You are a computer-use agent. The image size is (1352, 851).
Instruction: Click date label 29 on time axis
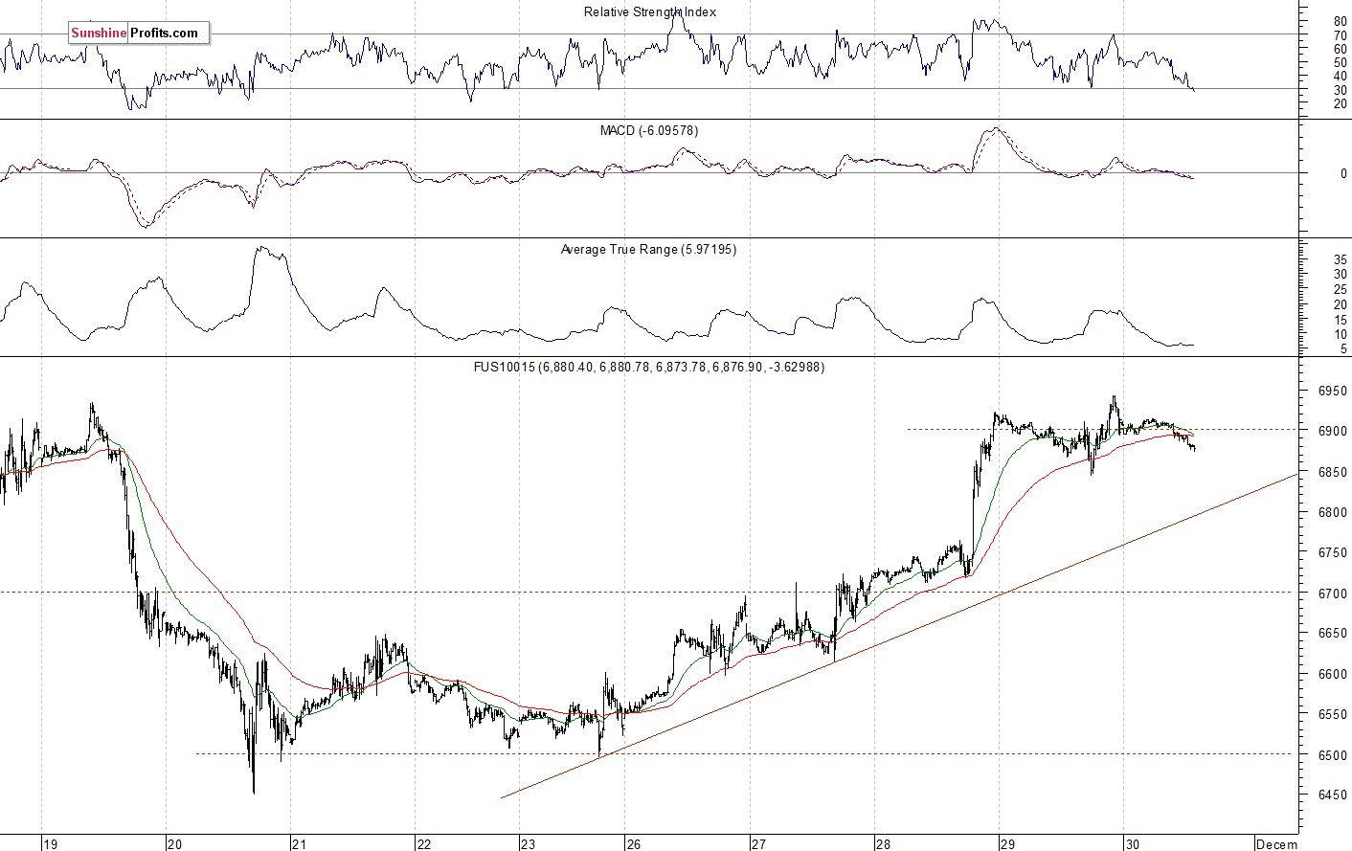pyautogui.click(x=1007, y=844)
